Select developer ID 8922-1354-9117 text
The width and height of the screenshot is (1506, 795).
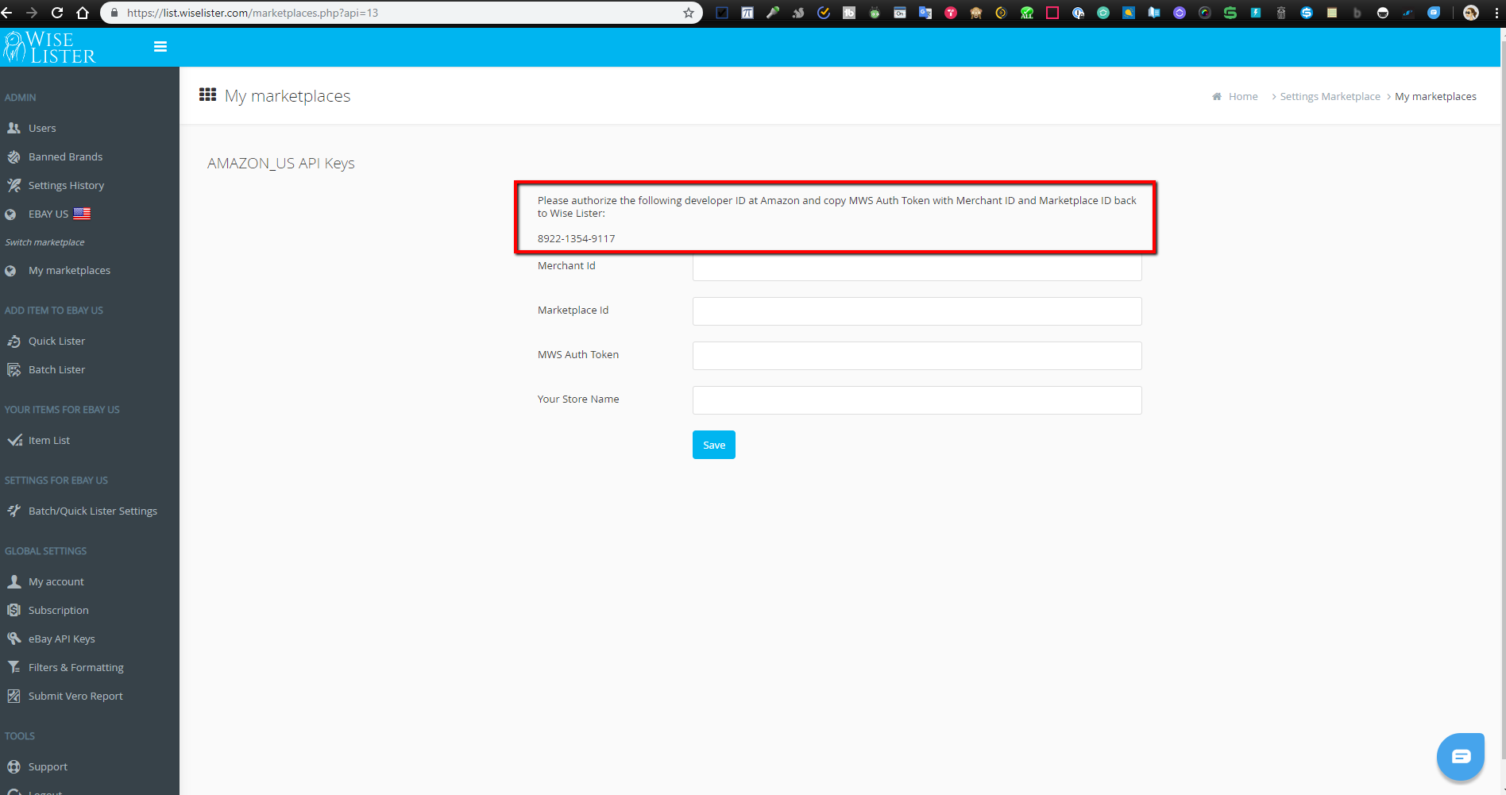(x=576, y=238)
